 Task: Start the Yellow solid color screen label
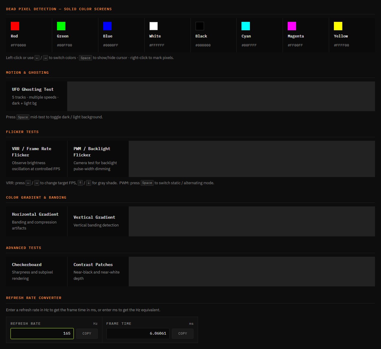341,36
